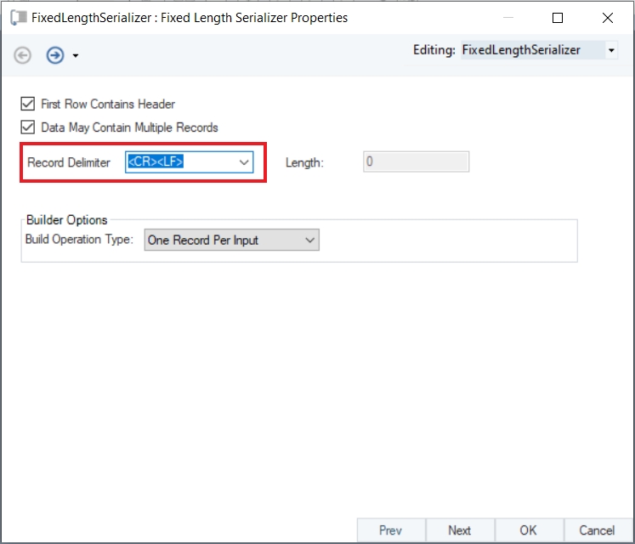Maximize the properties dialog window

[x=558, y=18]
